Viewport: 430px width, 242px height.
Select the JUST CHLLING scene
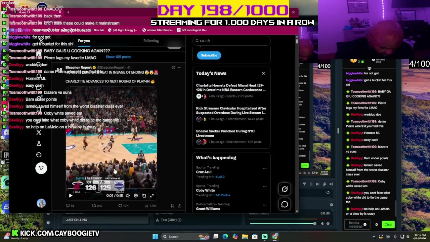click(105, 220)
